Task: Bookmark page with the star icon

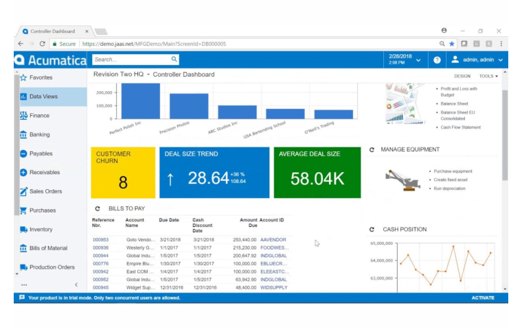Action: coord(452,44)
